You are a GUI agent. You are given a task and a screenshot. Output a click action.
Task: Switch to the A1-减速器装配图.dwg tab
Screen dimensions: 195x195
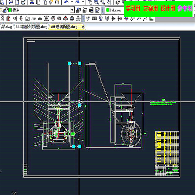tap(31, 27)
